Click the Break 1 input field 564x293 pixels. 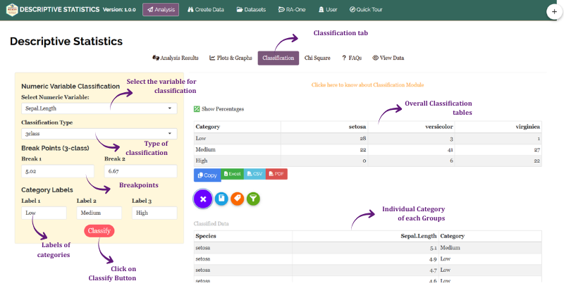pos(58,171)
